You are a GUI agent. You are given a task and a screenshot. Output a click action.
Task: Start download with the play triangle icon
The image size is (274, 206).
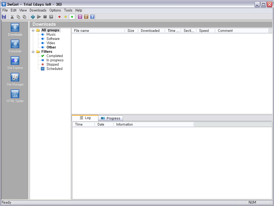[x=39, y=17]
